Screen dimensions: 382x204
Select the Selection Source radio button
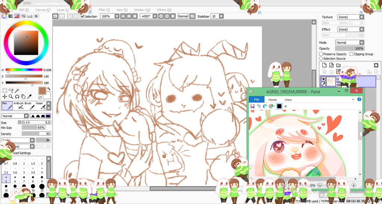[x=321, y=59]
